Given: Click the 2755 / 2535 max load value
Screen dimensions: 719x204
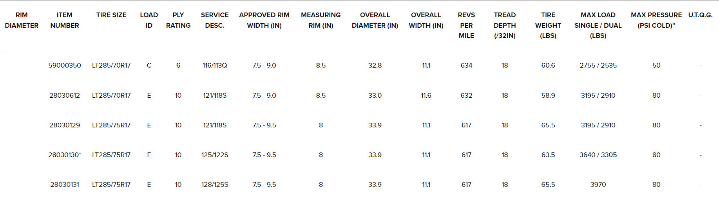Looking at the screenshot, I should point(598,66).
